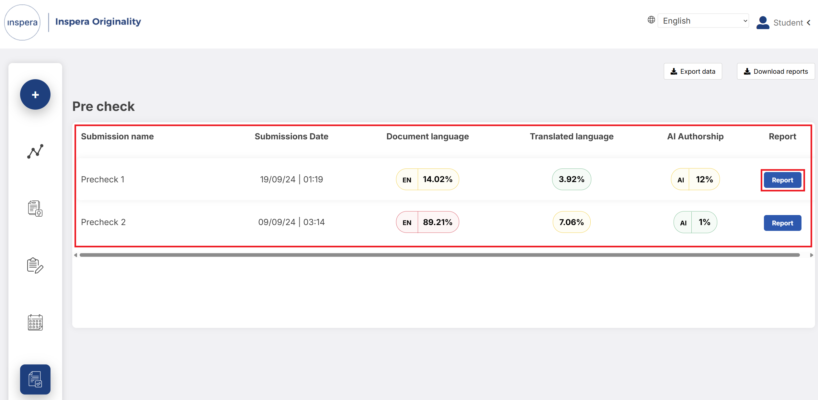Open the English language dropdown
818x400 pixels.
(703, 21)
